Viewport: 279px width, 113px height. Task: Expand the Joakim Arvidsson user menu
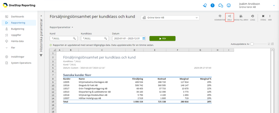[x=274, y=6]
